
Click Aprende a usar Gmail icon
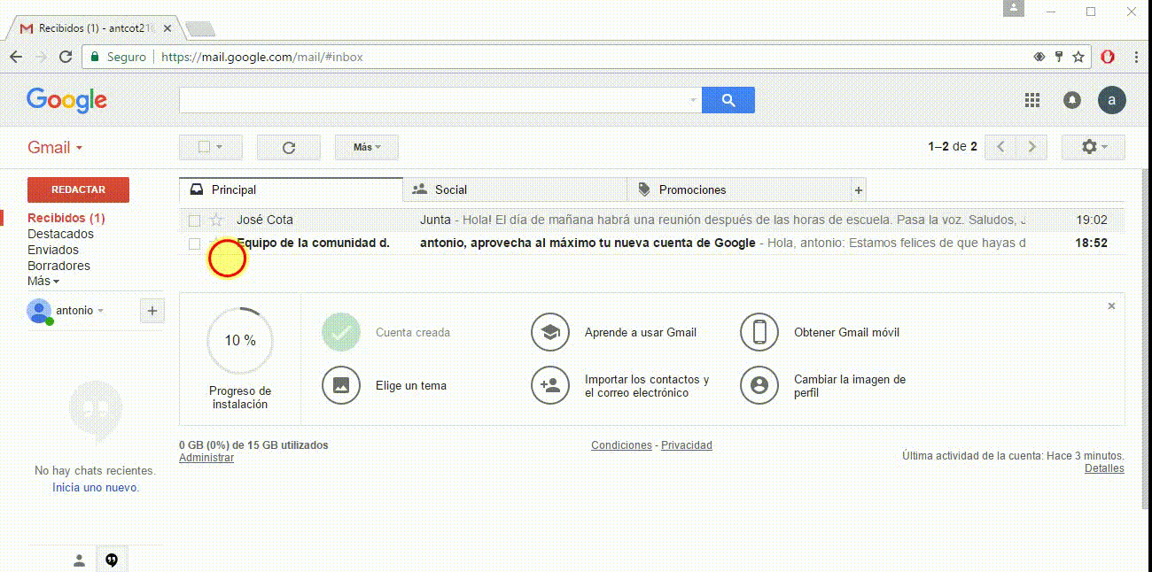coord(550,333)
